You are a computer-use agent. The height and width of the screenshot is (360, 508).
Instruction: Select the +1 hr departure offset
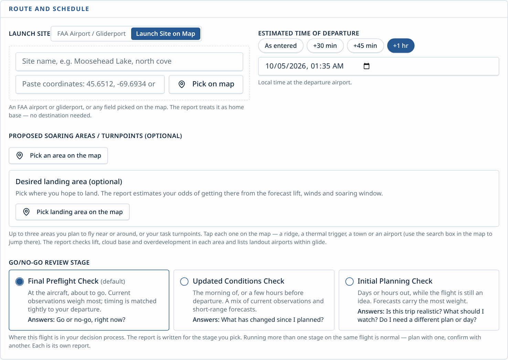click(x=401, y=46)
